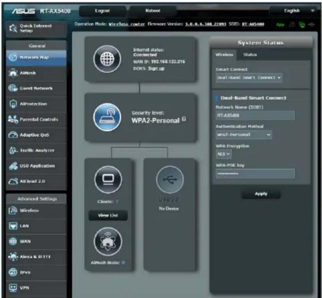Click the LAN sidebar icon
322x298 pixels.
pos(13,226)
